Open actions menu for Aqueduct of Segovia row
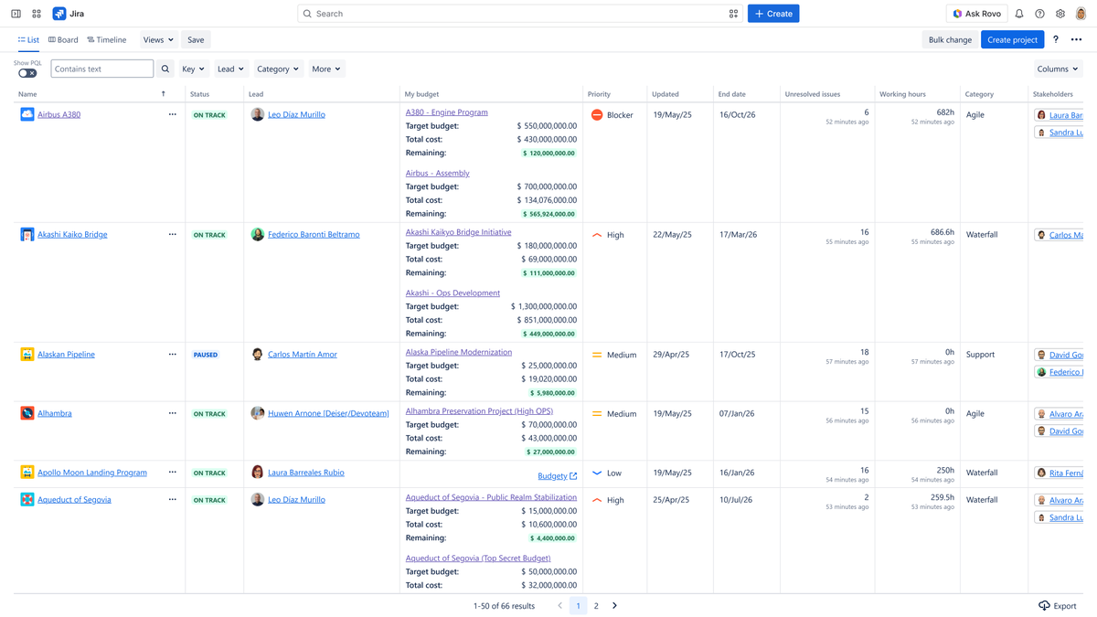The height and width of the screenshot is (617, 1097). pyautogui.click(x=172, y=499)
